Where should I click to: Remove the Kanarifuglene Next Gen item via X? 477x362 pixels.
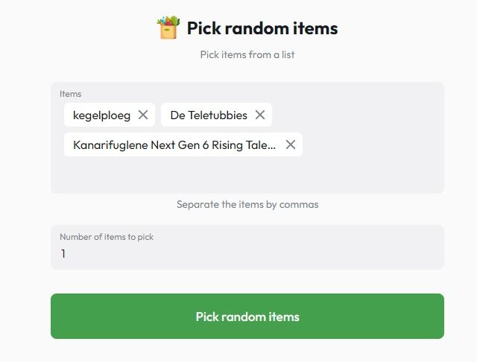[x=291, y=145]
